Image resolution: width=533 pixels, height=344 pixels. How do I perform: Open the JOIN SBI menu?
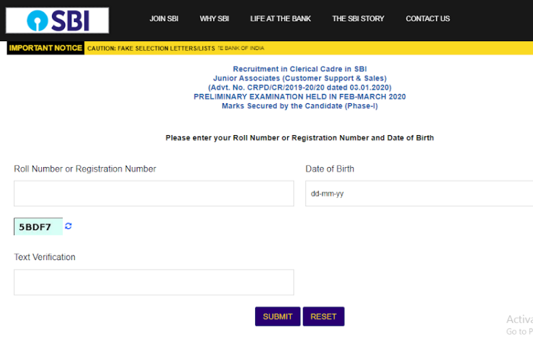click(164, 19)
